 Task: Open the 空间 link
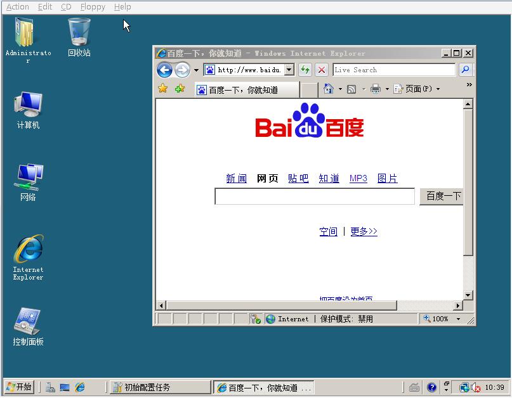(329, 231)
